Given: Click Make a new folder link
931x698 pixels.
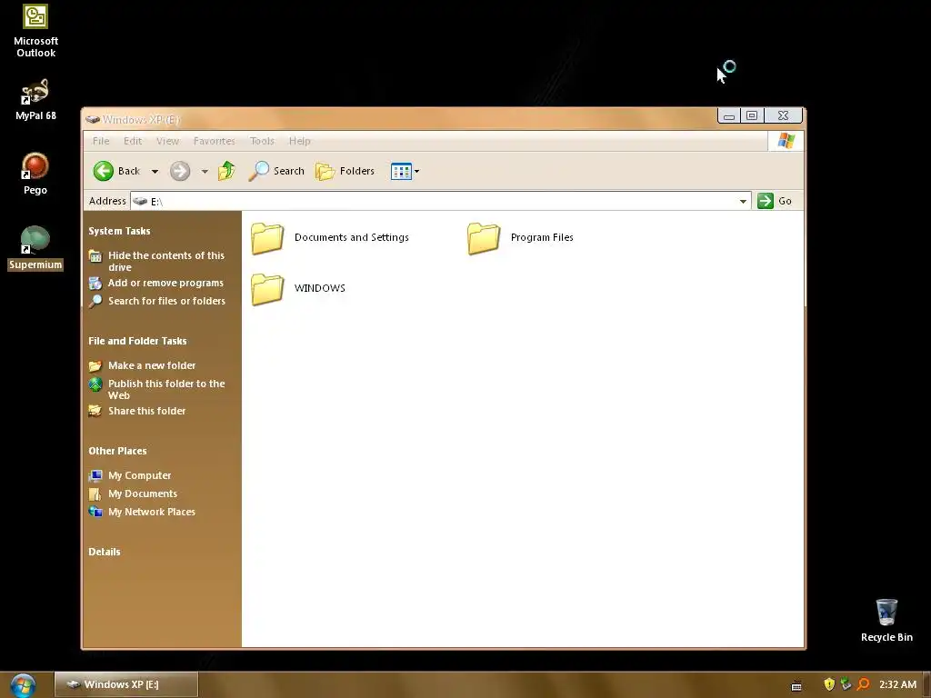Looking at the screenshot, I should [152, 365].
